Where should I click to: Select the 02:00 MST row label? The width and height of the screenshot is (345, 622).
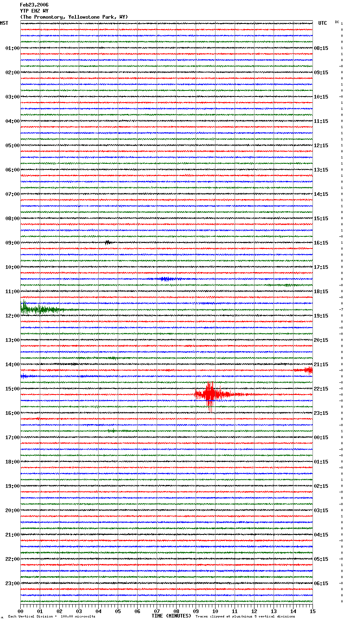tap(12, 73)
